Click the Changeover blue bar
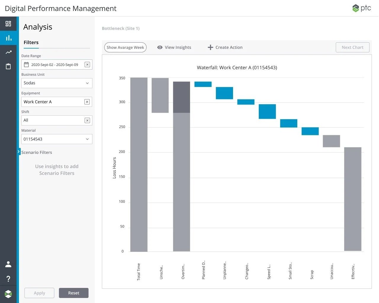Image resolution: width=379 pixels, height=303 pixels. coord(246,102)
